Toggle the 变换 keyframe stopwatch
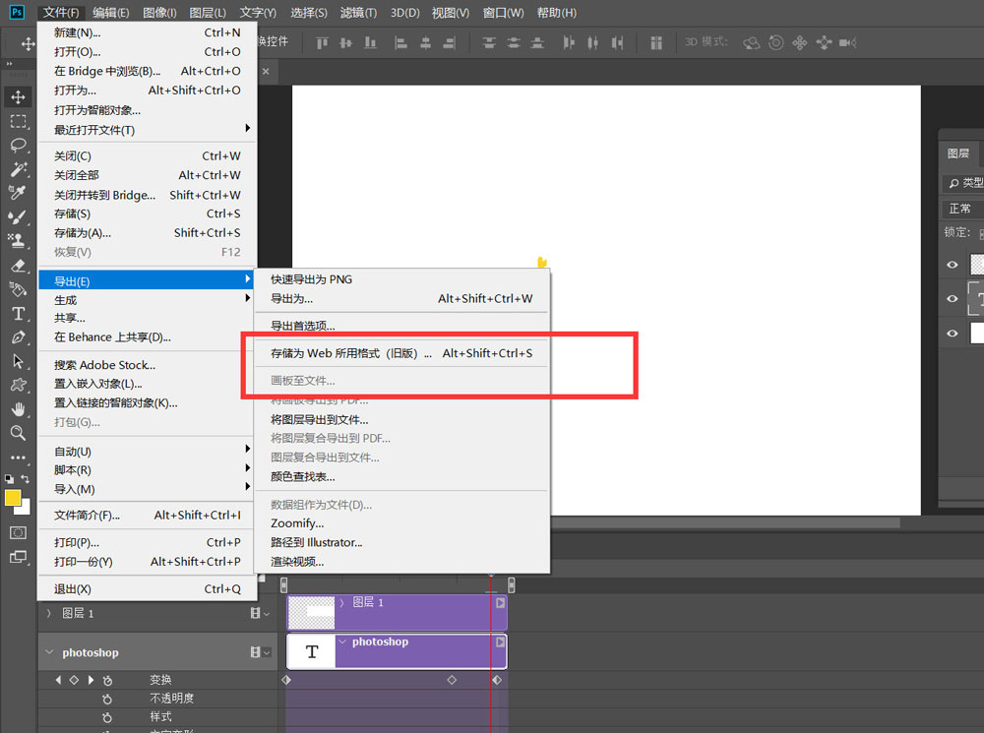The image size is (984, 733). click(107, 680)
